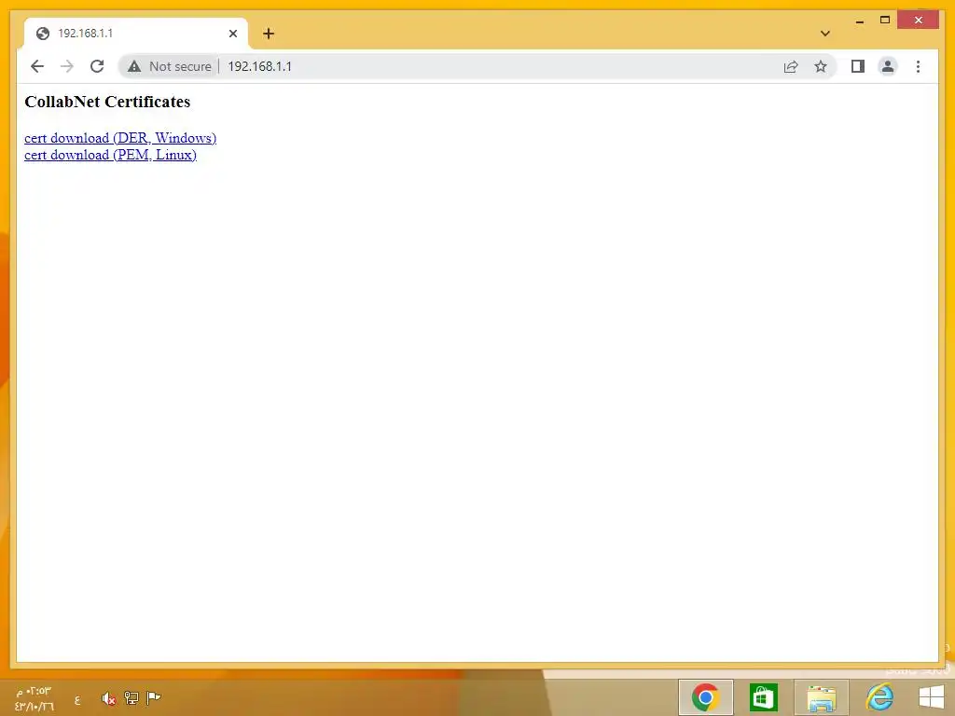Download the PEM Linux certificate
The width and height of the screenshot is (955, 716).
pyautogui.click(x=110, y=156)
